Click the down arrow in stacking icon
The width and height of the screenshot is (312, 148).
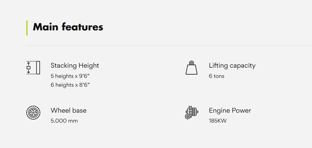[28, 72]
